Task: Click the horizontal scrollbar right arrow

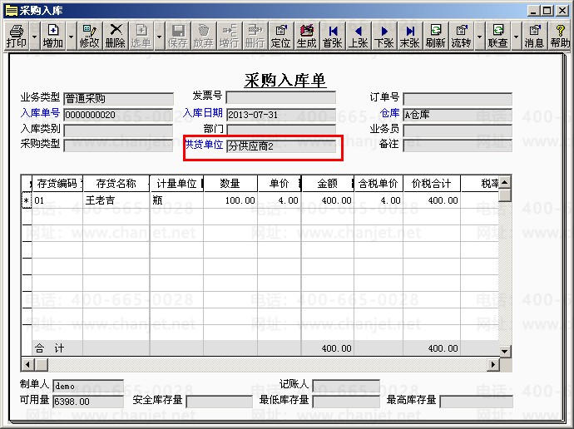Action: click(493, 365)
